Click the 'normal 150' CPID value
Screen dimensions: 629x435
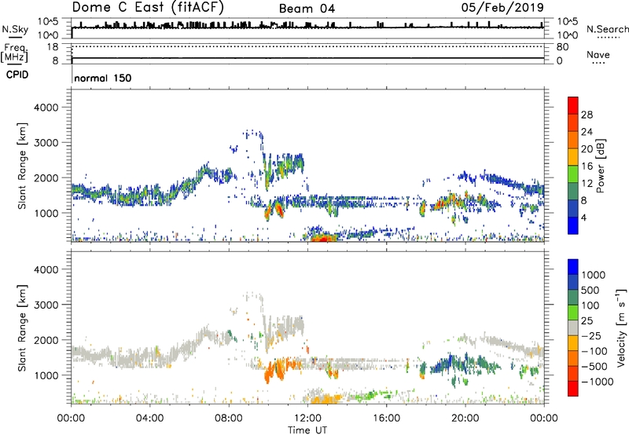[x=103, y=78]
